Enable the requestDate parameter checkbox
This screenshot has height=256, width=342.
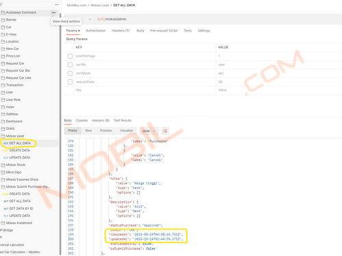click(x=70, y=82)
